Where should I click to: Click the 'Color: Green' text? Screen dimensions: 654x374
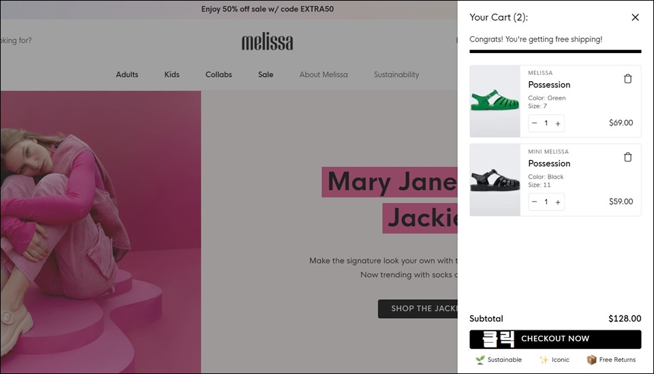(x=547, y=98)
